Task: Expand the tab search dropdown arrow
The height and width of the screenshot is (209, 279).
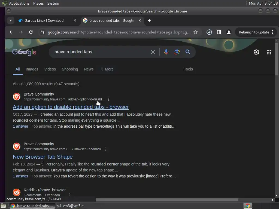Action: point(11,20)
